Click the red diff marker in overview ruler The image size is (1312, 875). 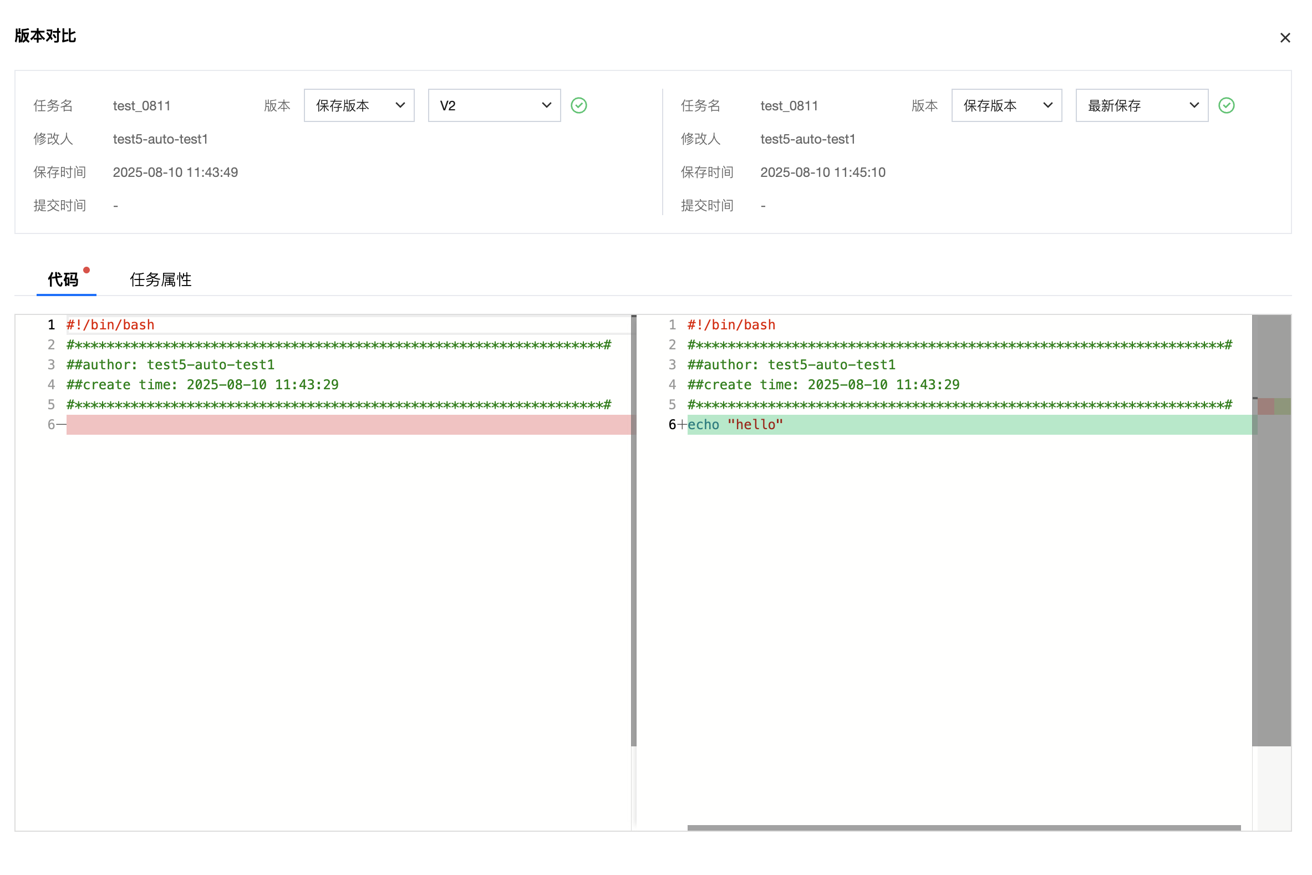(1265, 406)
